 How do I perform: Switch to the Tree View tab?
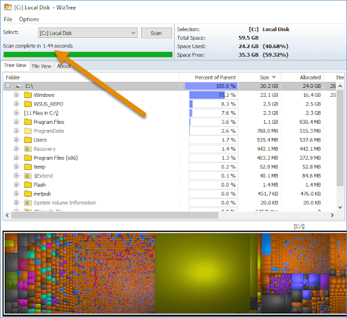(x=16, y=66)
